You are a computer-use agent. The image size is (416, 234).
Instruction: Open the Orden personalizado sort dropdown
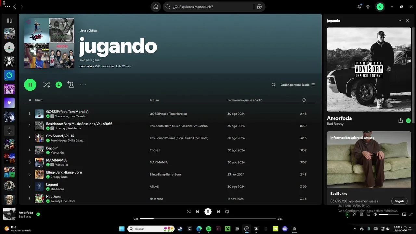pyautogui.click(x=298, y=85)
